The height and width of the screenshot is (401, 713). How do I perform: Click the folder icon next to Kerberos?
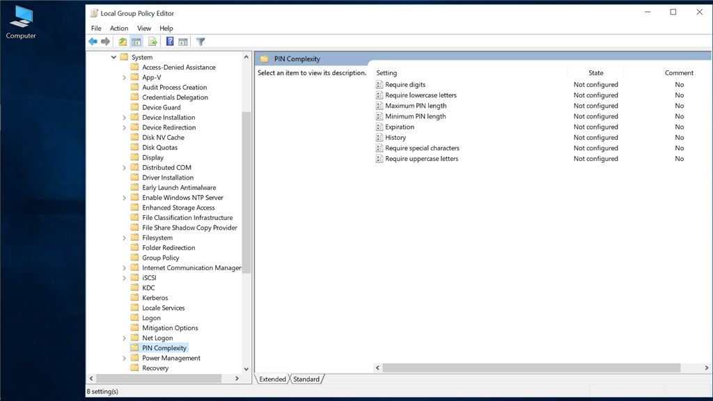134,298
